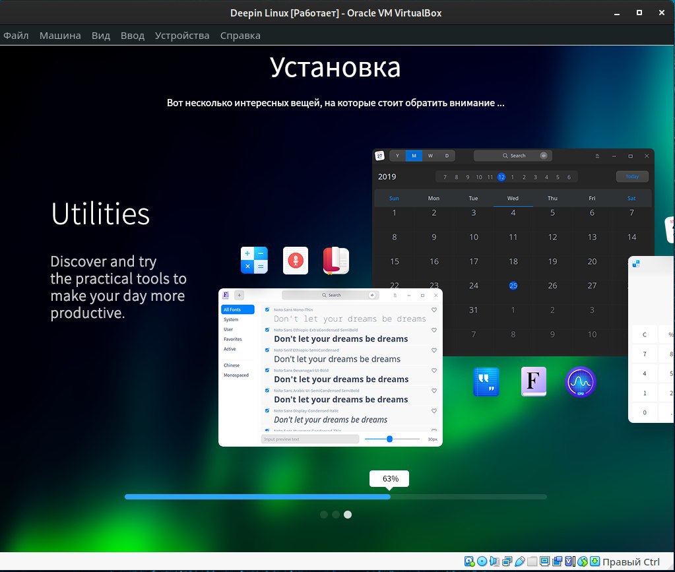
Task: Open the hard disk activity indicator in status bar
Action: tap(469, 561)
